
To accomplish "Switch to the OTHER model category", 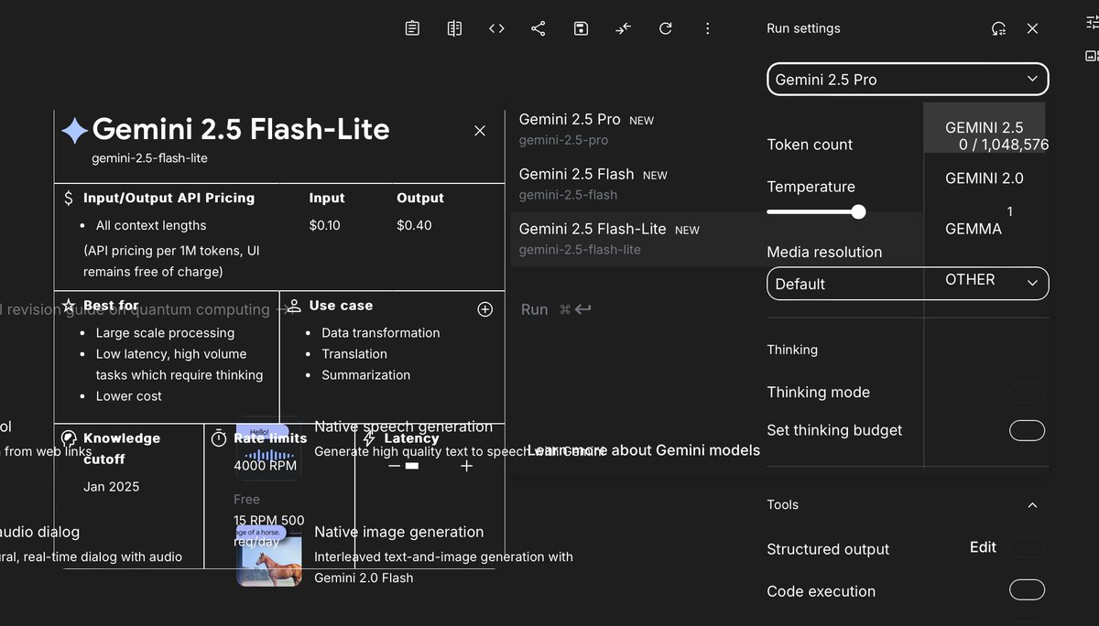I will point(970,279).
